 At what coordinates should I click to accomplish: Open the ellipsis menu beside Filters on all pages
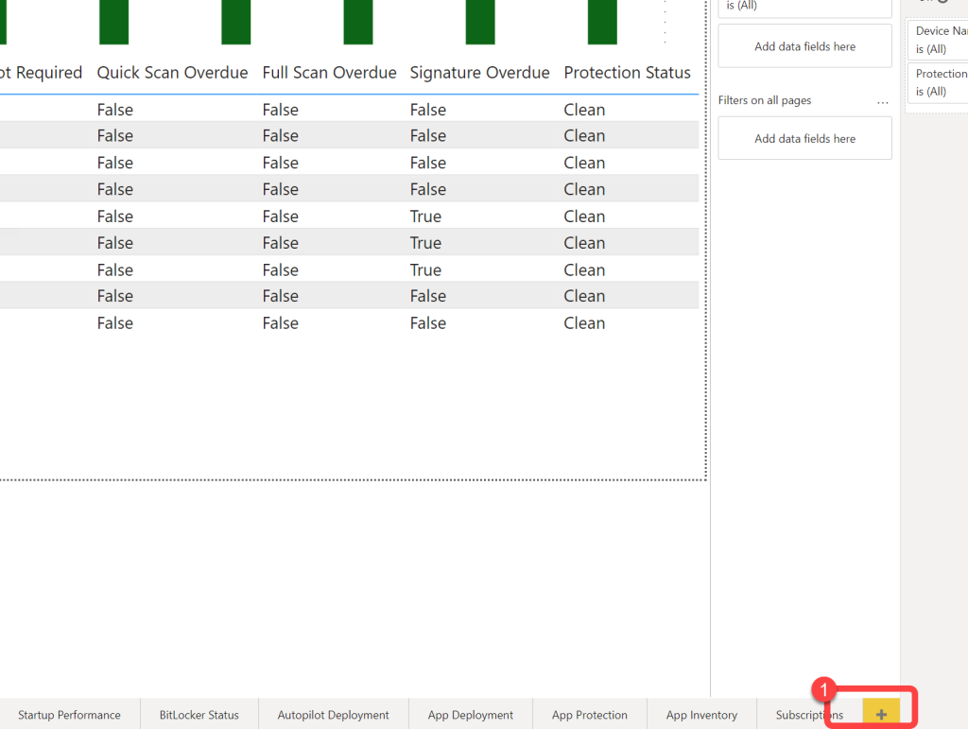[x=883, y=101]
